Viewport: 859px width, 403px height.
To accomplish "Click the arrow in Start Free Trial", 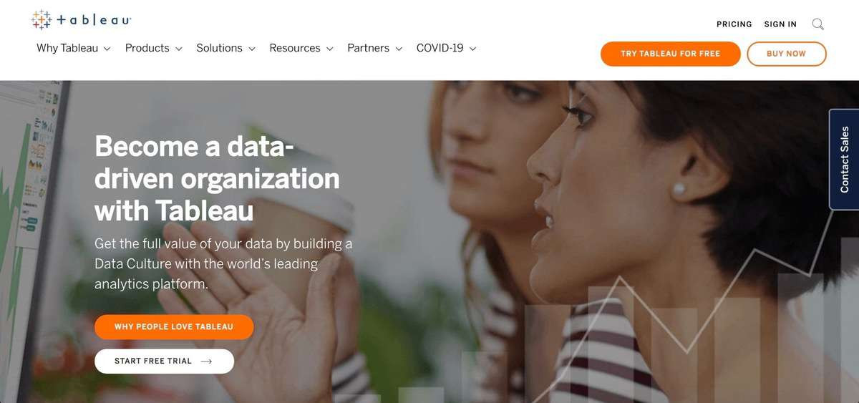I will tap(207, 361).
